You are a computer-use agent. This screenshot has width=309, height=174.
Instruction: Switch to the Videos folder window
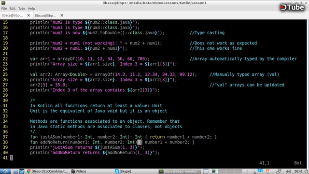point(79,171)
